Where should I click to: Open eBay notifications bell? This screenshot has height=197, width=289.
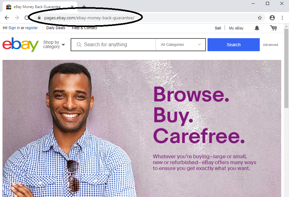(257, 28)
